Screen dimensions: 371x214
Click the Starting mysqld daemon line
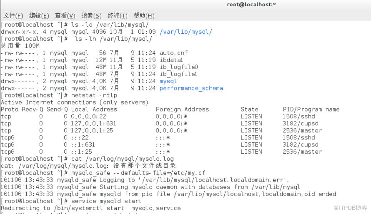150,187
